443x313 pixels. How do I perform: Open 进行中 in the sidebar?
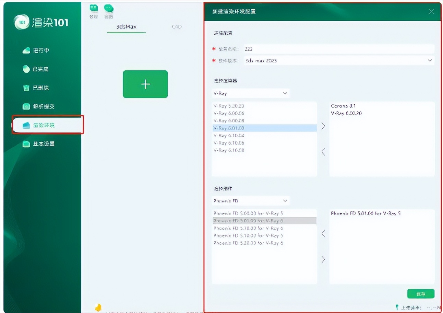[x=36, y=50]
